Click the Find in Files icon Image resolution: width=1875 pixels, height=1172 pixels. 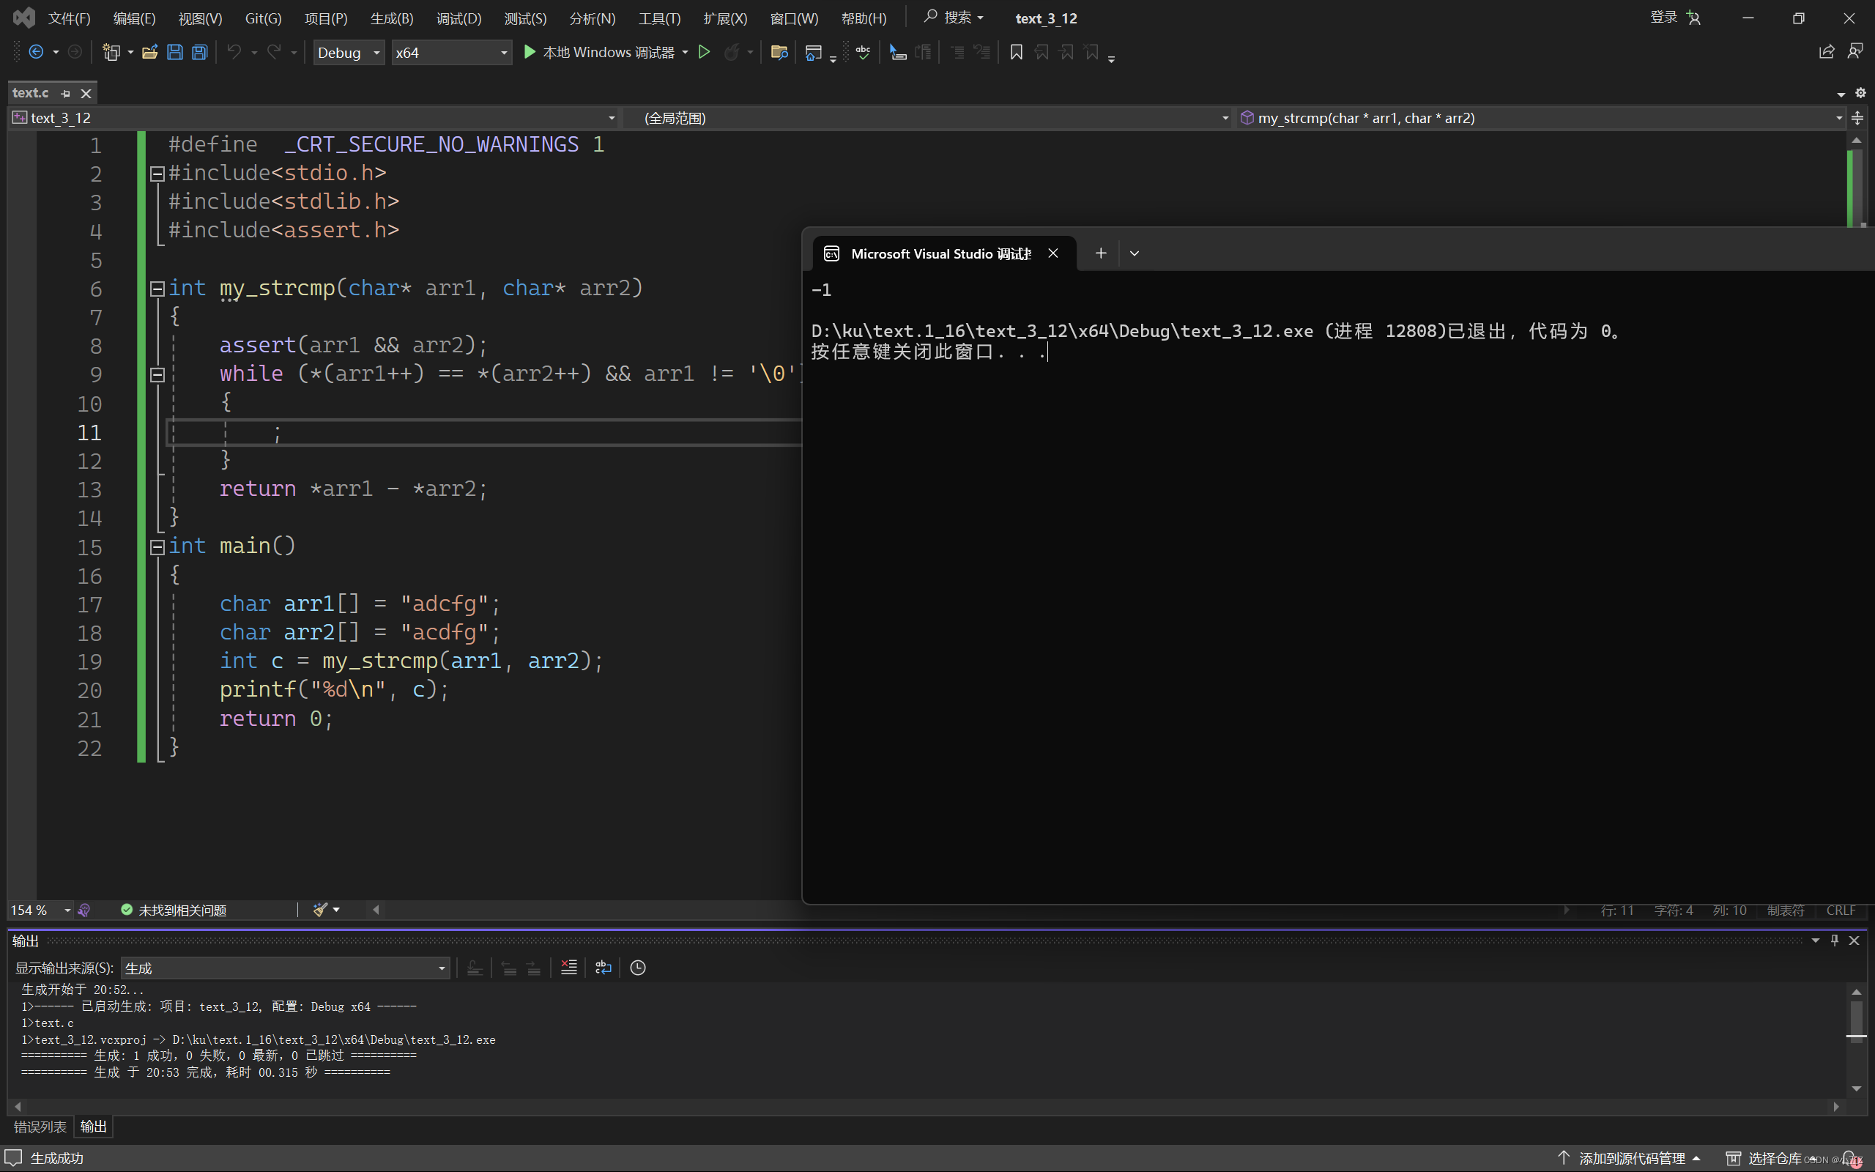tap(779, 53)
